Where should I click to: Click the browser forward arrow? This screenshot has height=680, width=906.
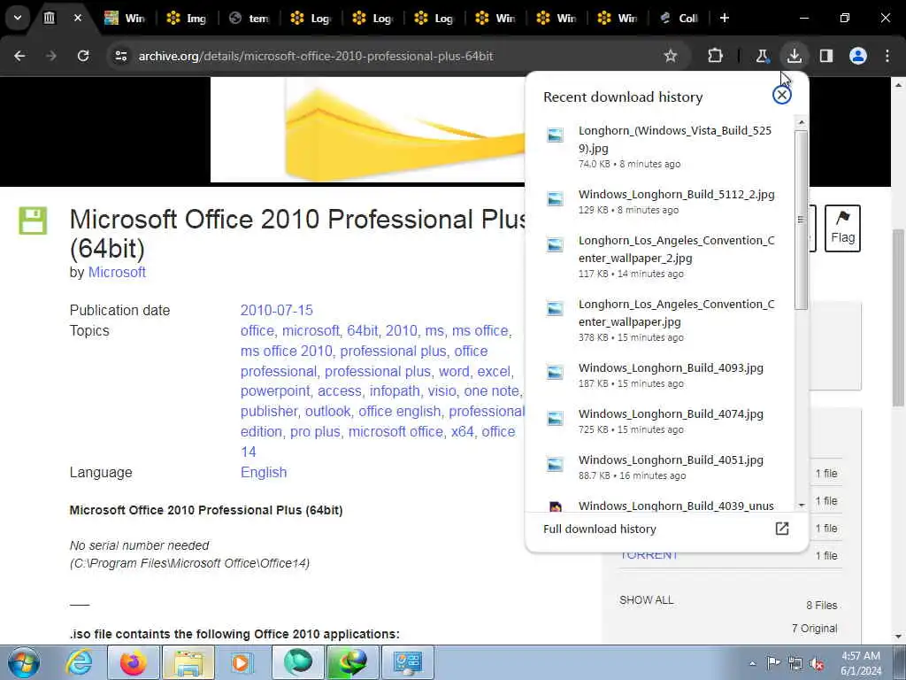pyautogui.click(x=51, y=56)
